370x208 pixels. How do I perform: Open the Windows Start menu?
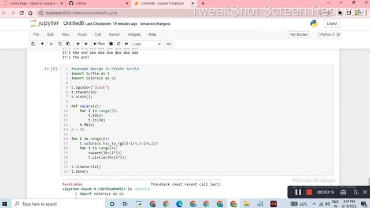5,204
